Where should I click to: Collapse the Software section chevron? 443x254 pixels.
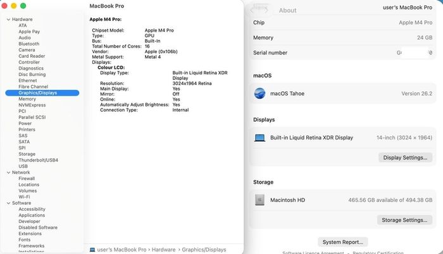8,203
